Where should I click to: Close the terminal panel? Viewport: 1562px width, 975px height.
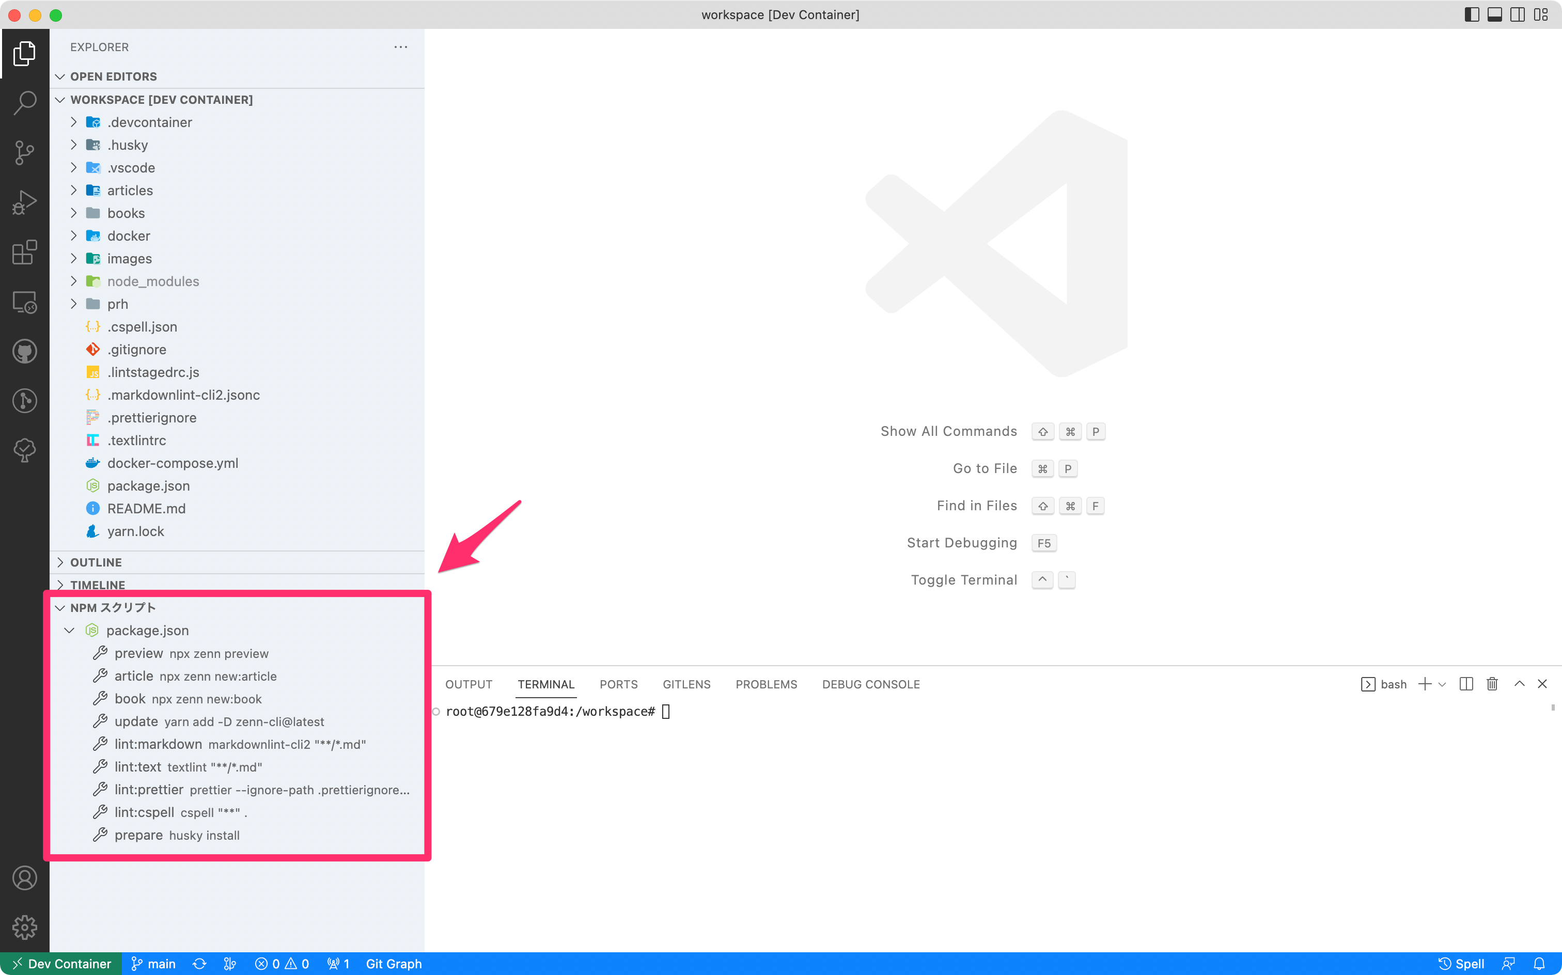coord(1542,684)
